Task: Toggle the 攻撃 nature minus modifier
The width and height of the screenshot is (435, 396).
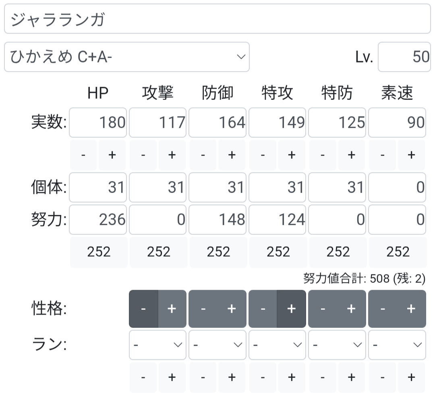Action: point(143,309)
